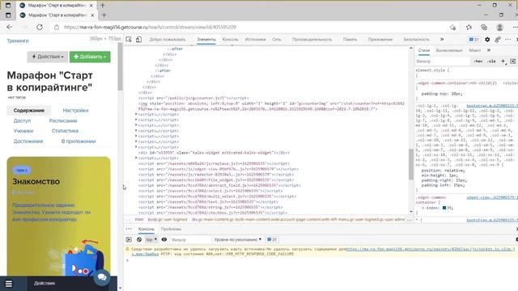518x291 pixels.
Task: Open the browser profile avatar
Action: [x=500, y=27]
